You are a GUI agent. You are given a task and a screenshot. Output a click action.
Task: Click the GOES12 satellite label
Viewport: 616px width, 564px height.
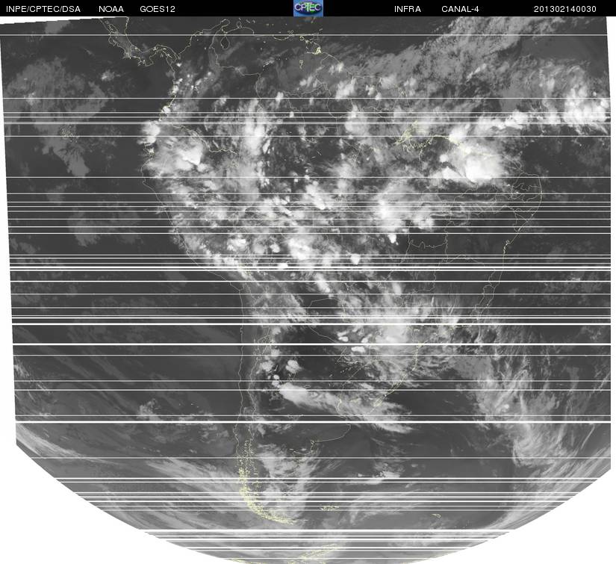(x=158, y=9)
